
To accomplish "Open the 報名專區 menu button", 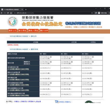I will [22, 31].
